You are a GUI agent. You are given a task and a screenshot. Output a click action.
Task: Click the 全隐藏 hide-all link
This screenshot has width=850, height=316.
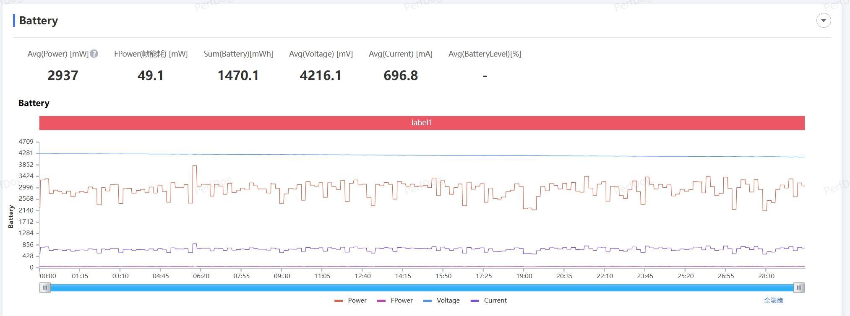point(773,300)
